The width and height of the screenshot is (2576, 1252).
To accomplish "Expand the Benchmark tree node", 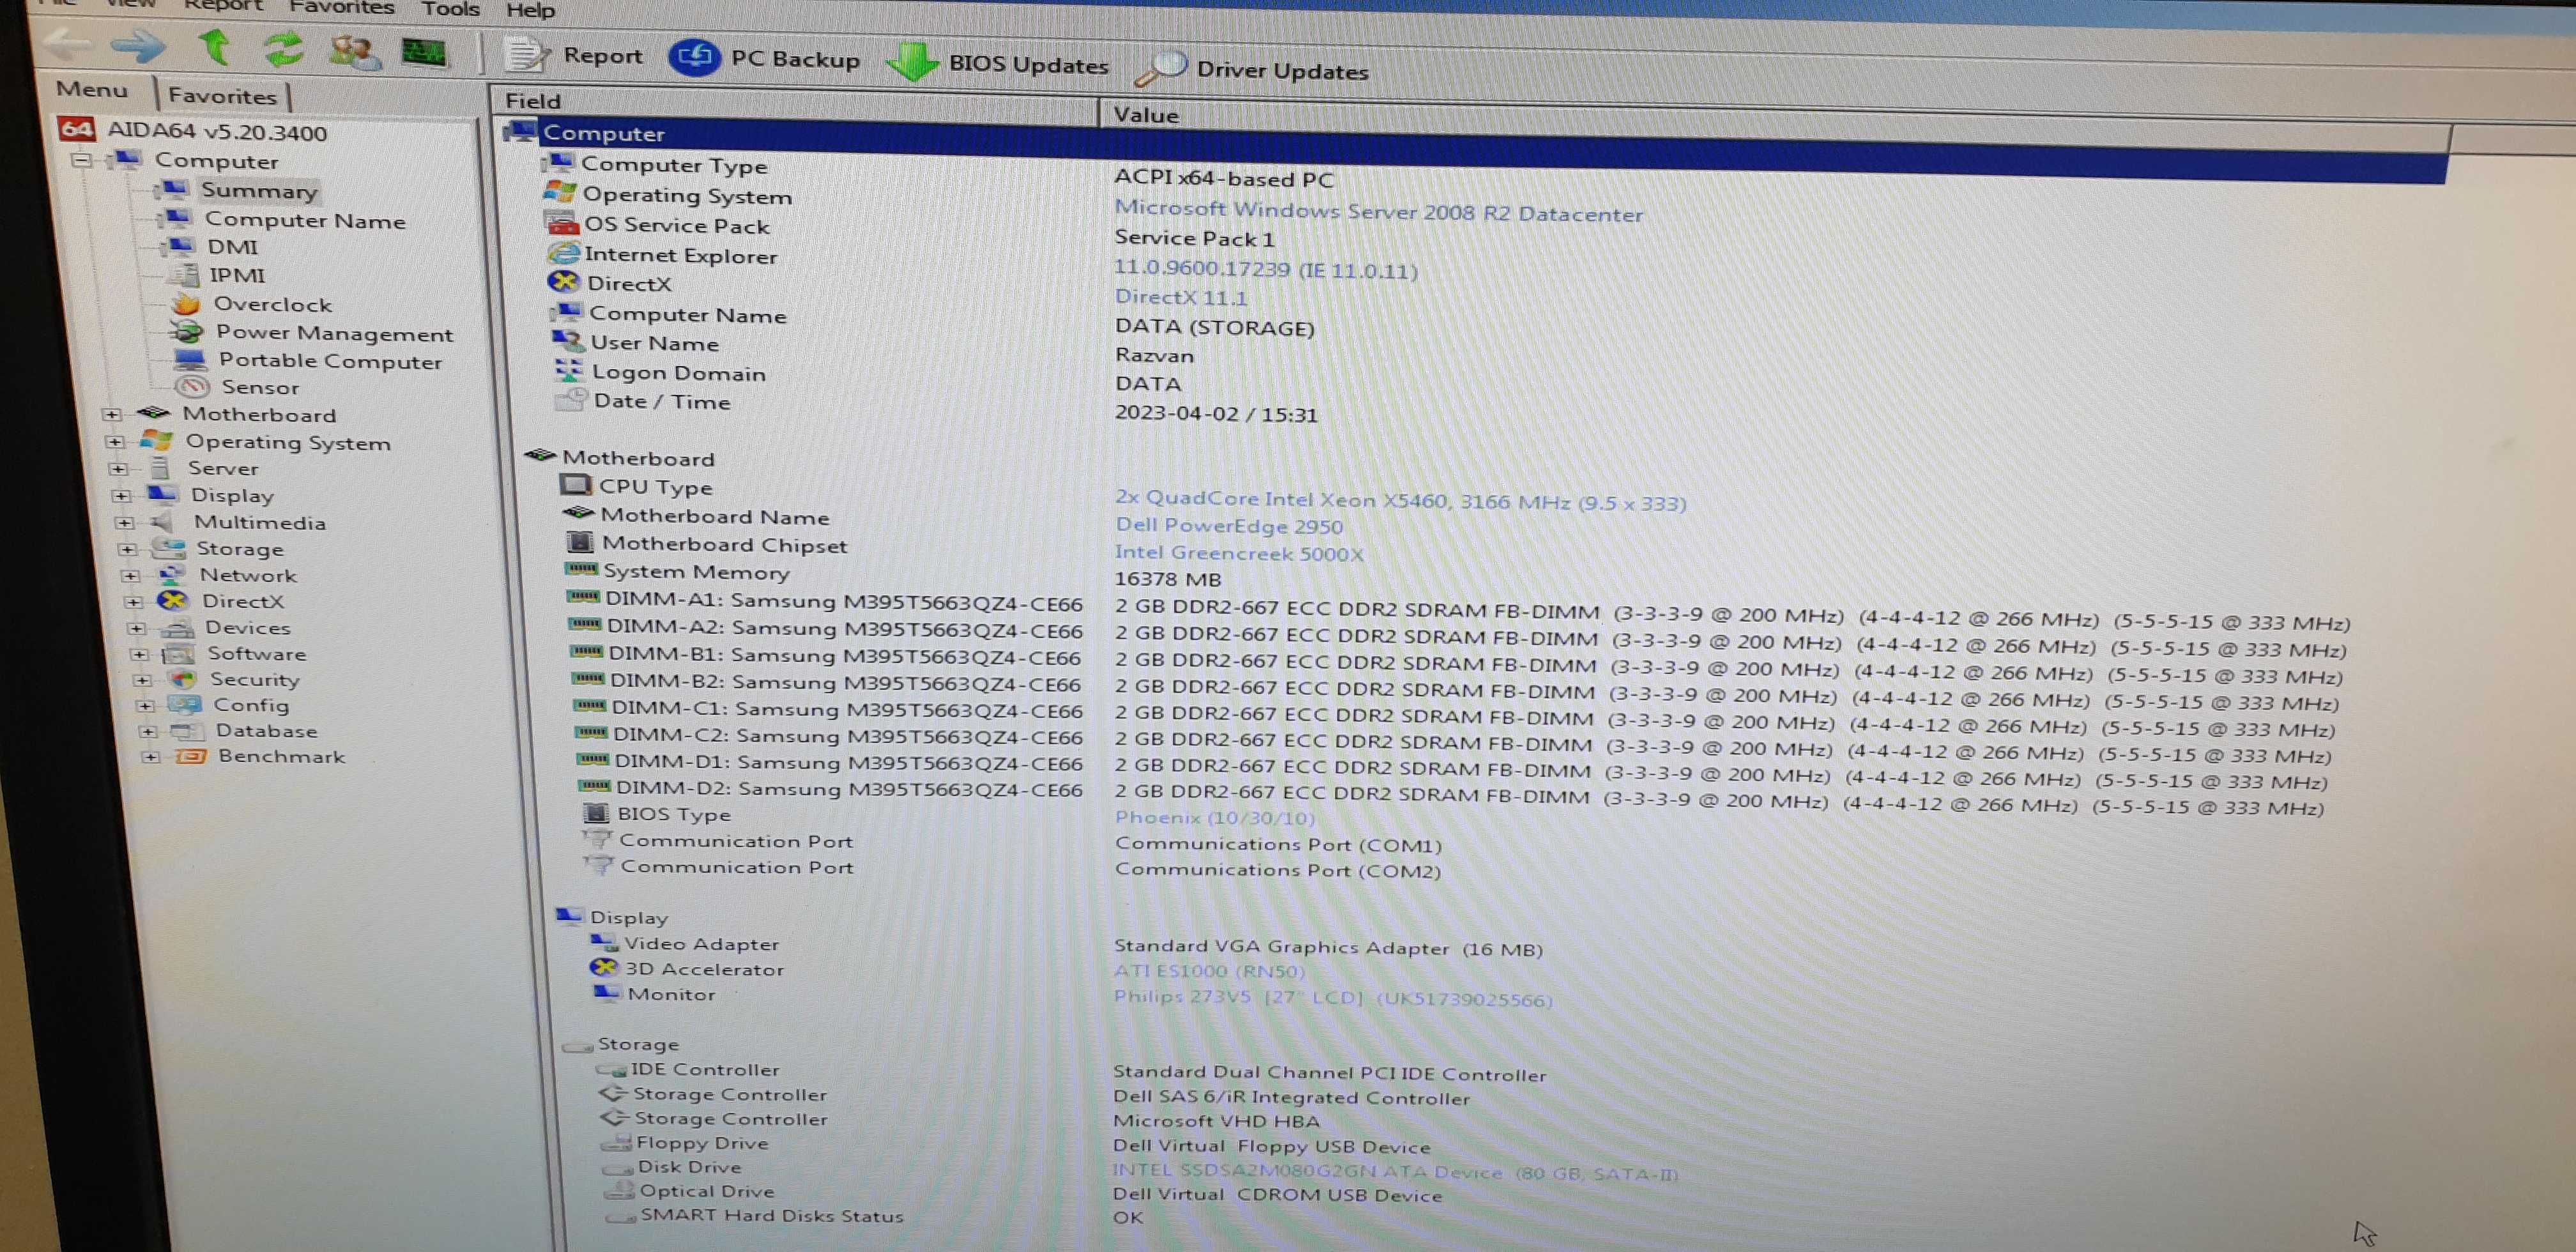I will tap(150, 756).
